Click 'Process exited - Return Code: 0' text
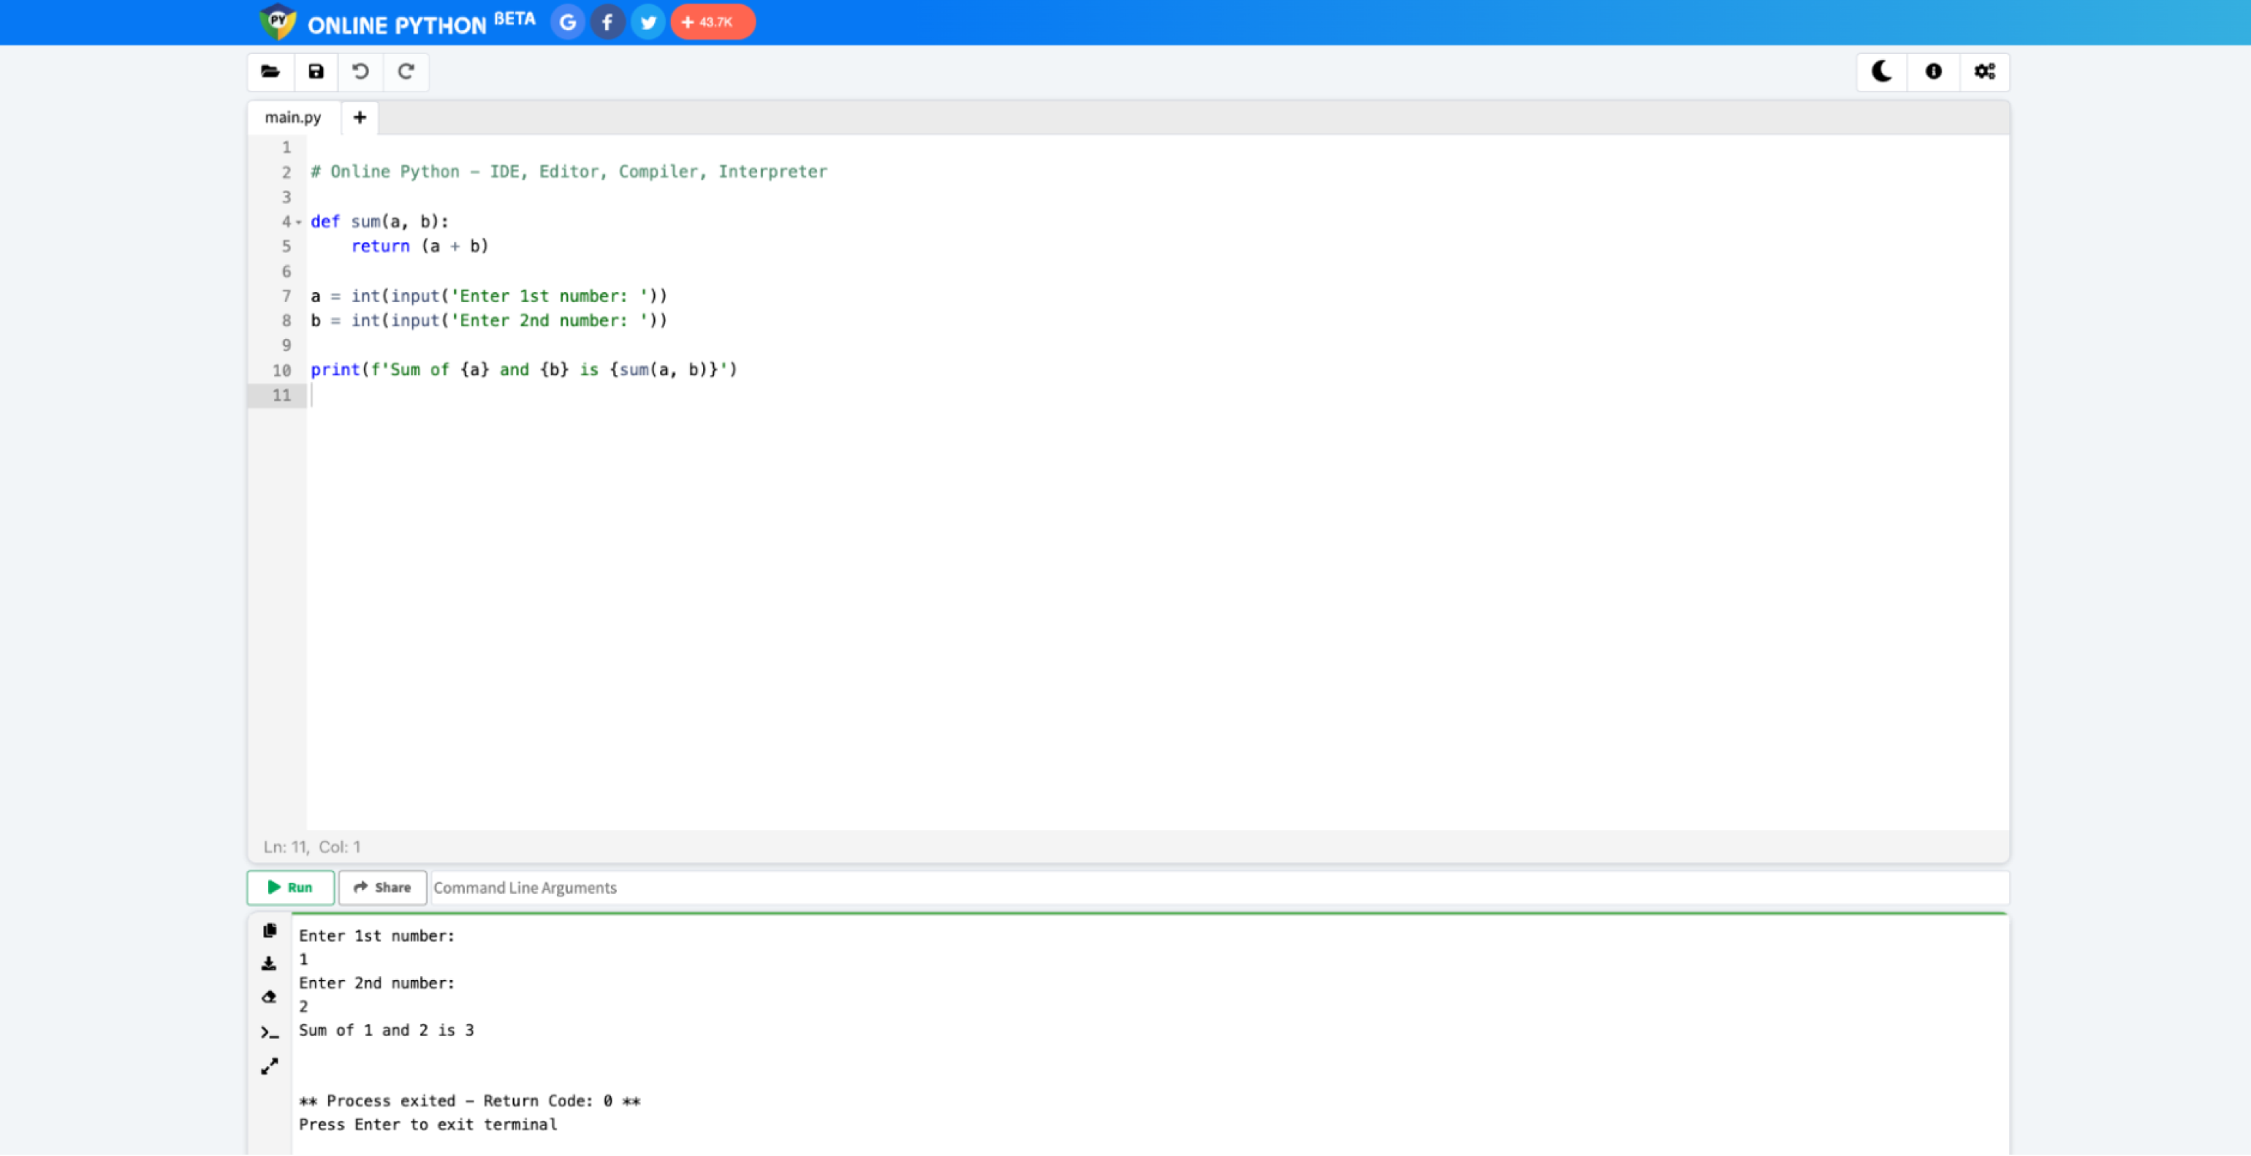Screen dimensions: 2251x1156 (x=469, y=1101)
